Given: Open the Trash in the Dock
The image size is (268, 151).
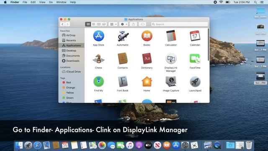Looking at the screenshot, I should point(249,145).
